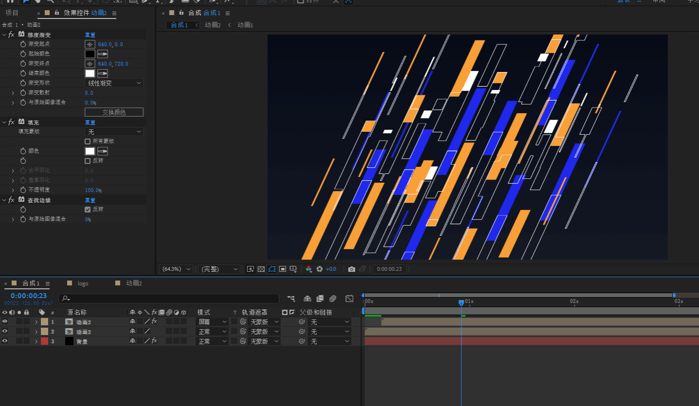Click the stopwatch for 不透明度
699x406 pixels.
[x=23, y=190]
